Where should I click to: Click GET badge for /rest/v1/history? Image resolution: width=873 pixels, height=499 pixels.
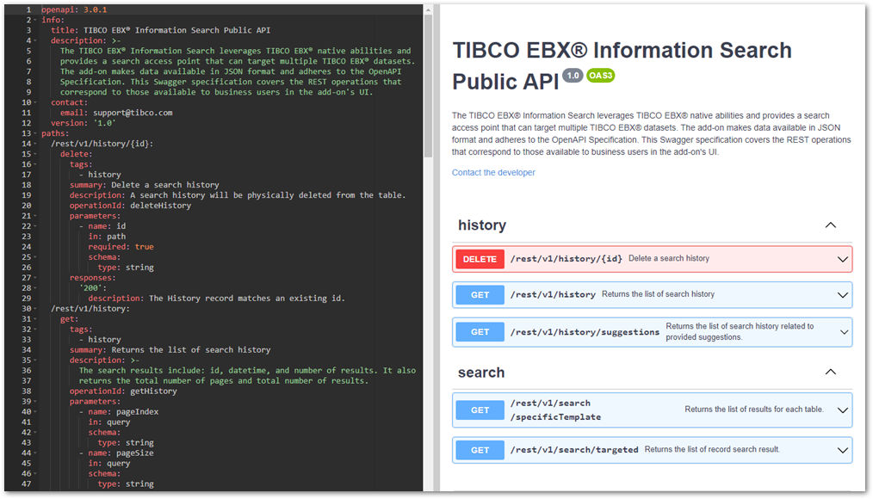click(x=480, y=295)
